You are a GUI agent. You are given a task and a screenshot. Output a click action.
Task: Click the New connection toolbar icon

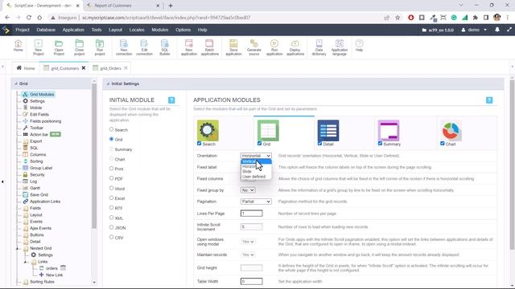click(124, 47)
